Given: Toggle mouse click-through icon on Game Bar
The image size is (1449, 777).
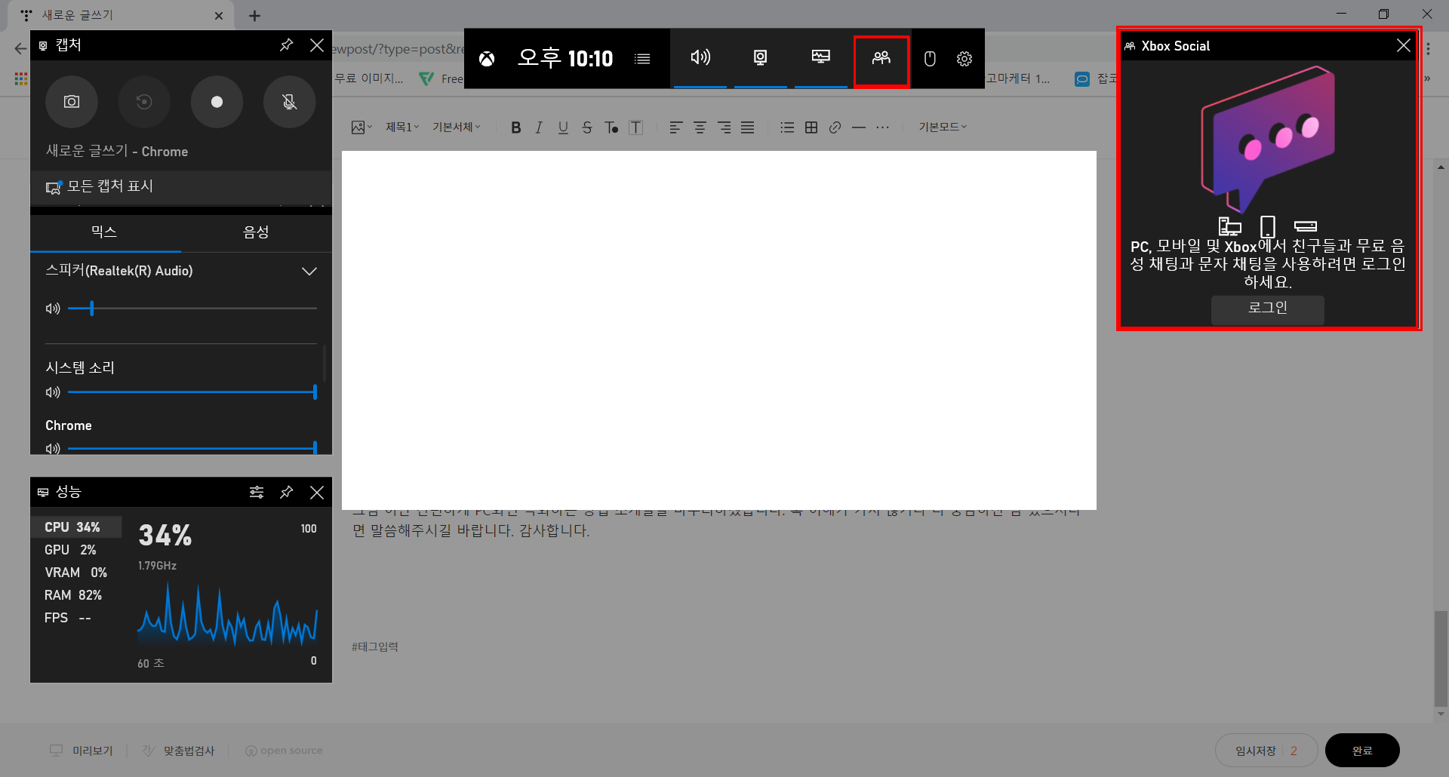Looking at the screenshot, I should click(x=930, y=59).
